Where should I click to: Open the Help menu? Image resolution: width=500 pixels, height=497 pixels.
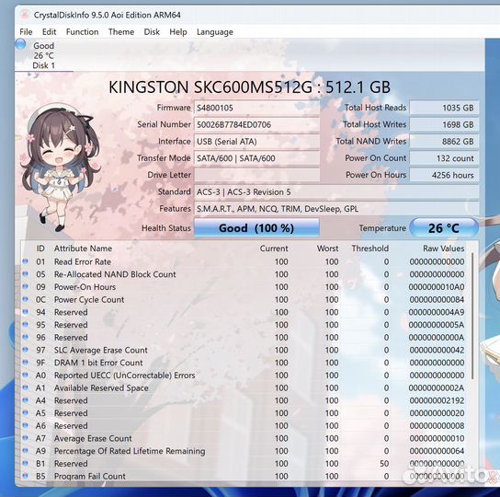[x=178, y=32]
